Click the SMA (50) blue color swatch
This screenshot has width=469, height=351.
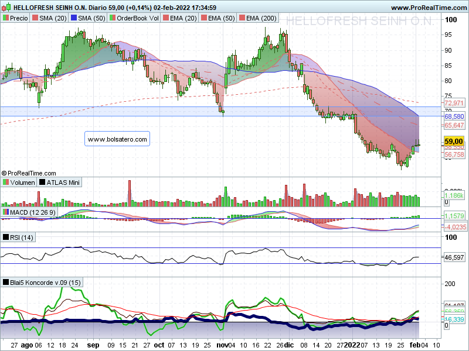click(74, 18)
